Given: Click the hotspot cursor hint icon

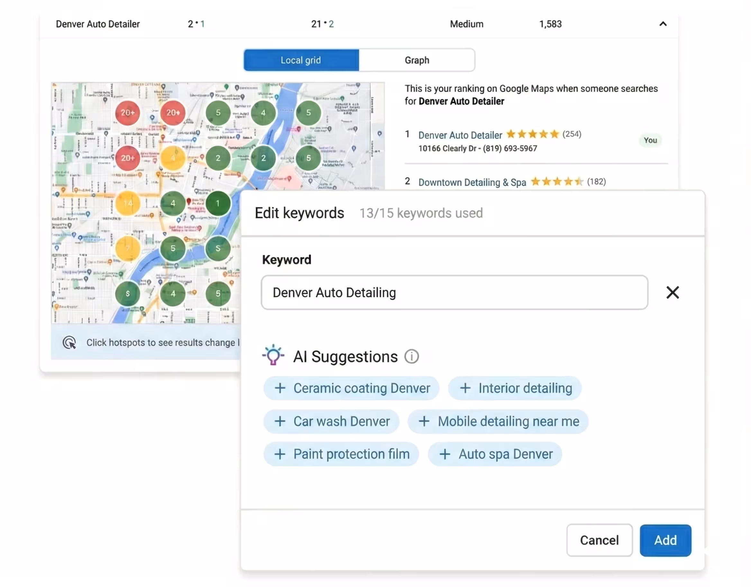Looking at the screenshot, I should pyautogui.click(x=69, y=342).
